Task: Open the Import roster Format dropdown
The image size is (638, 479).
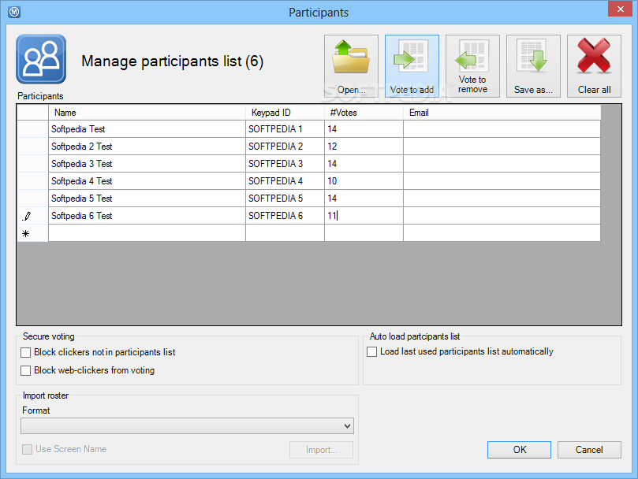Action: (187, 425)
